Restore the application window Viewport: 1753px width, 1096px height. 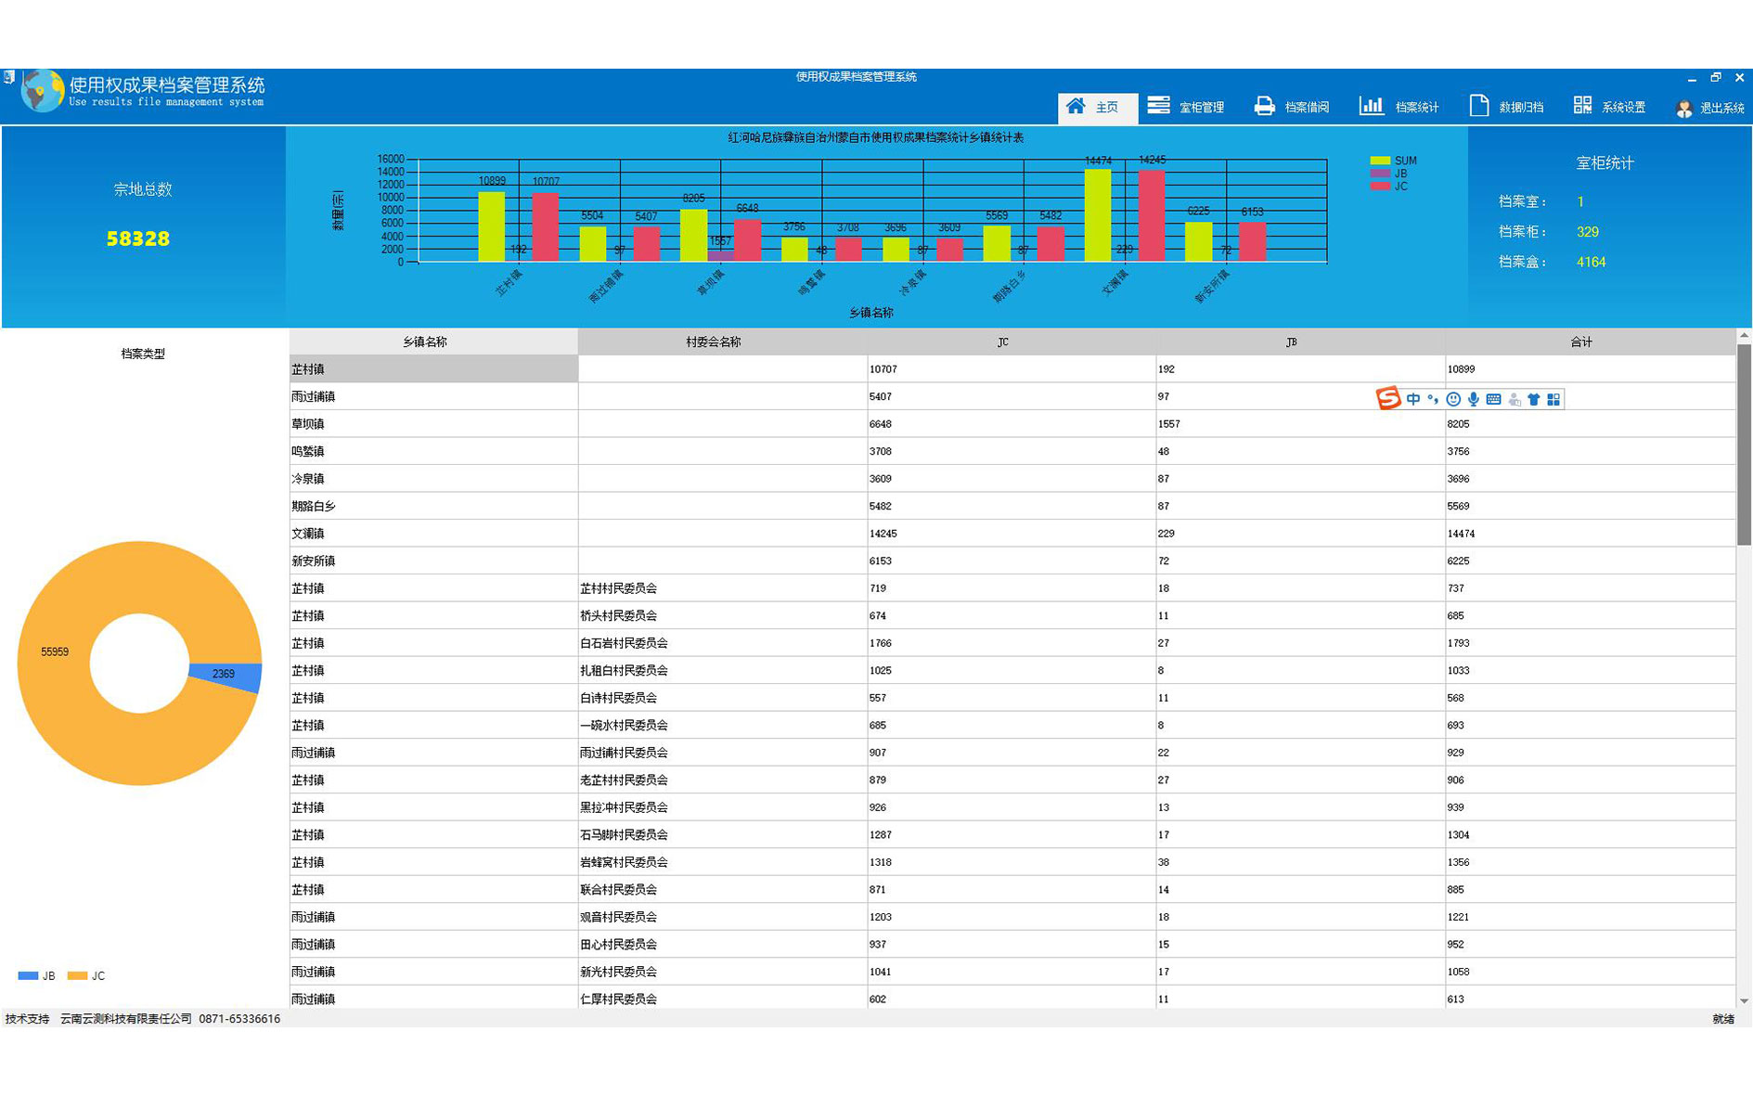point(1716,77)
